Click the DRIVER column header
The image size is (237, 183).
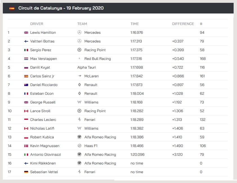[37, 24]
